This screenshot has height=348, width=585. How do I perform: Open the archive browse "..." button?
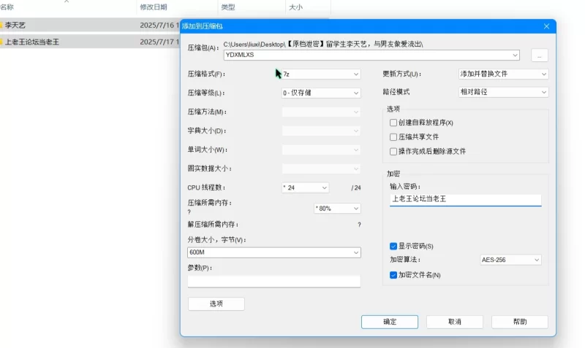(539, 55)
